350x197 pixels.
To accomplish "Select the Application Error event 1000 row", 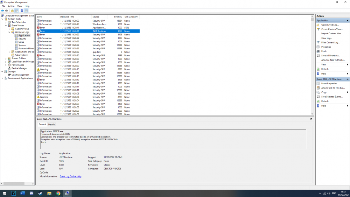I will [88, 28].
